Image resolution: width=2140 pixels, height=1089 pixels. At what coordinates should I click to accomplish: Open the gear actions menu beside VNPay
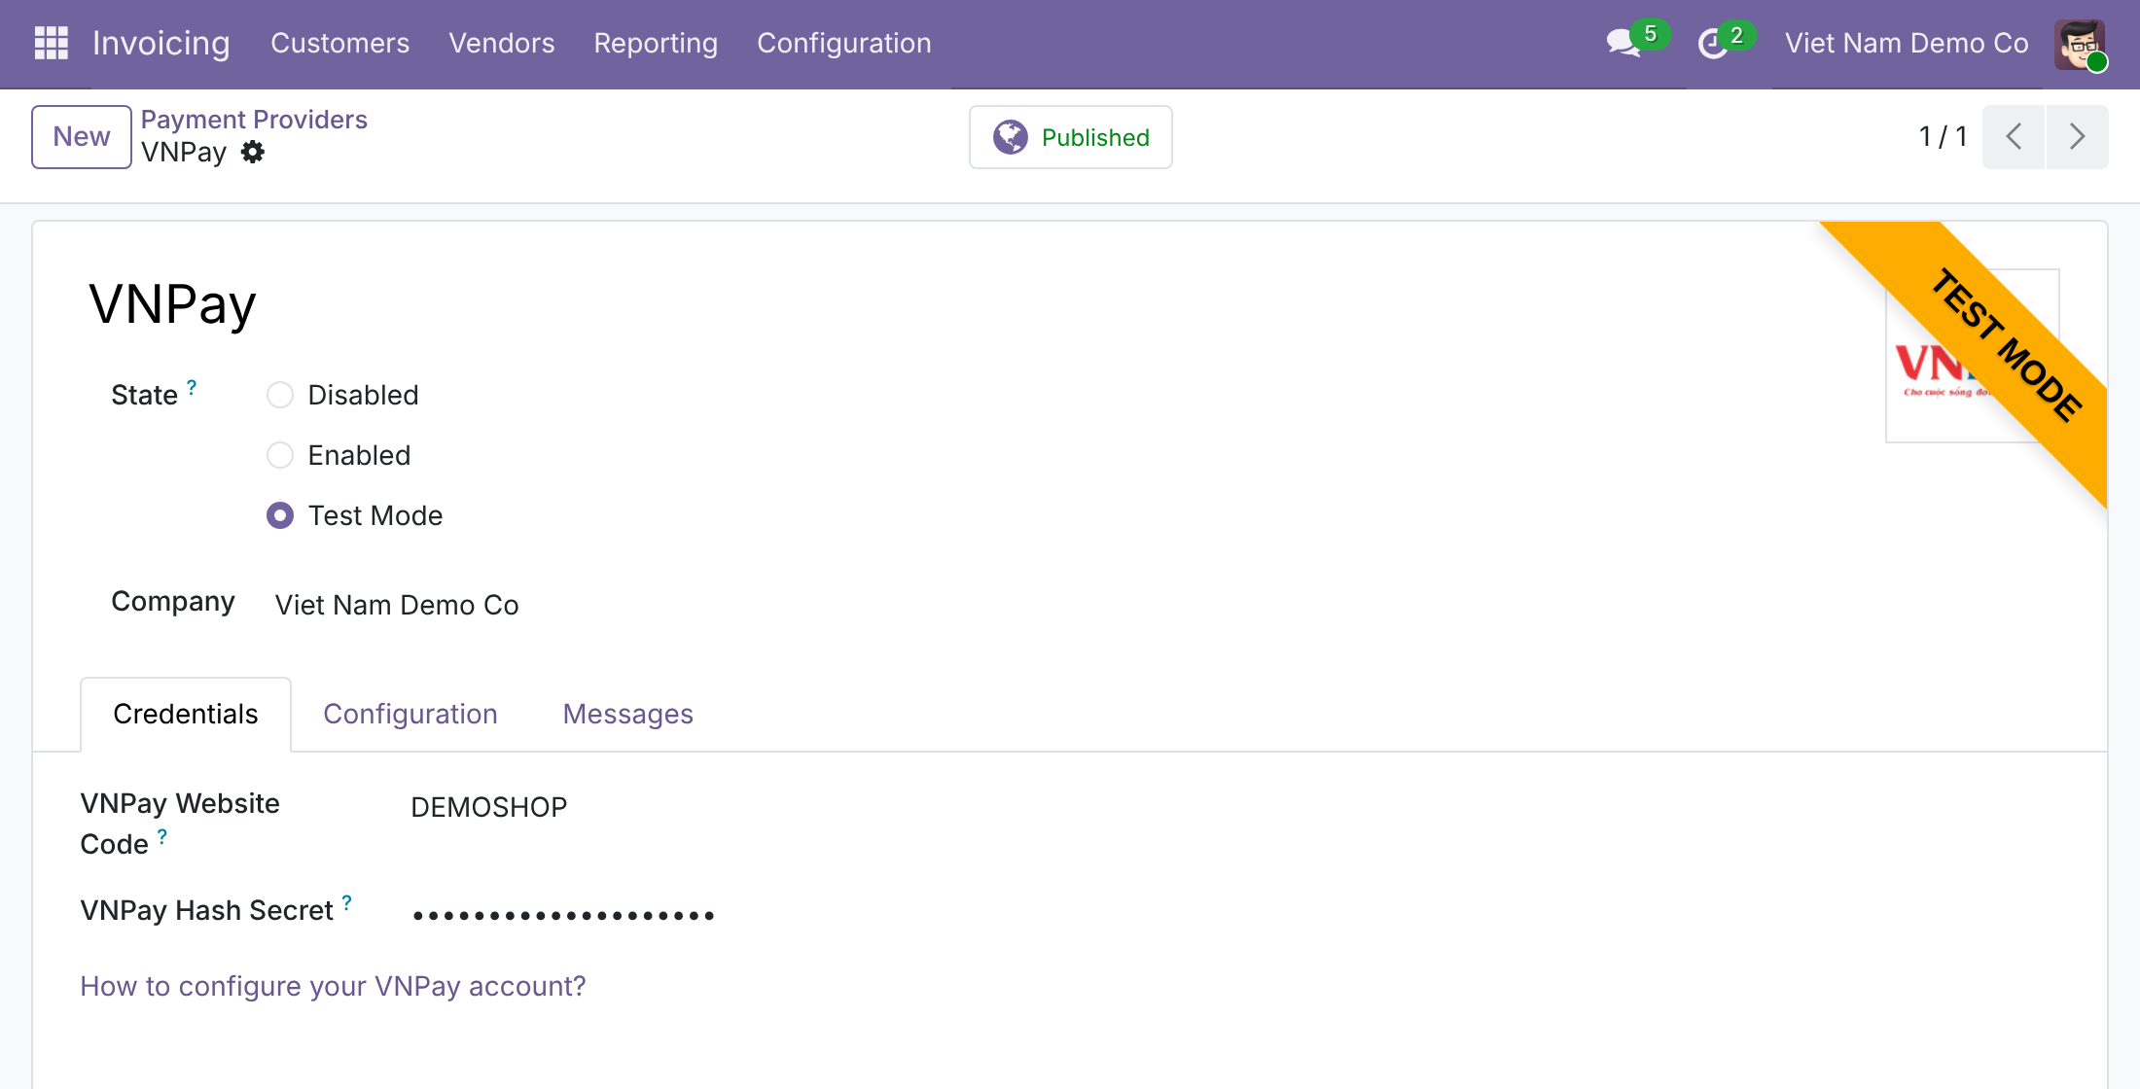tap(253, 152)
